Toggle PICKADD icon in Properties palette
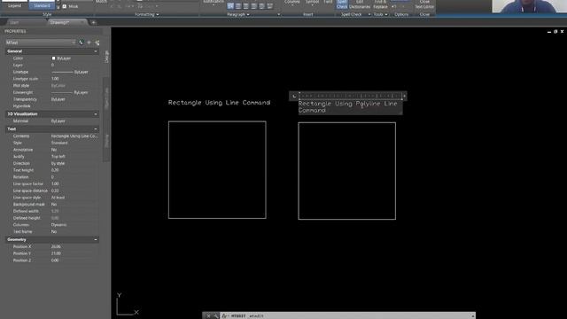Screen dimensions: 567x319 81,43
